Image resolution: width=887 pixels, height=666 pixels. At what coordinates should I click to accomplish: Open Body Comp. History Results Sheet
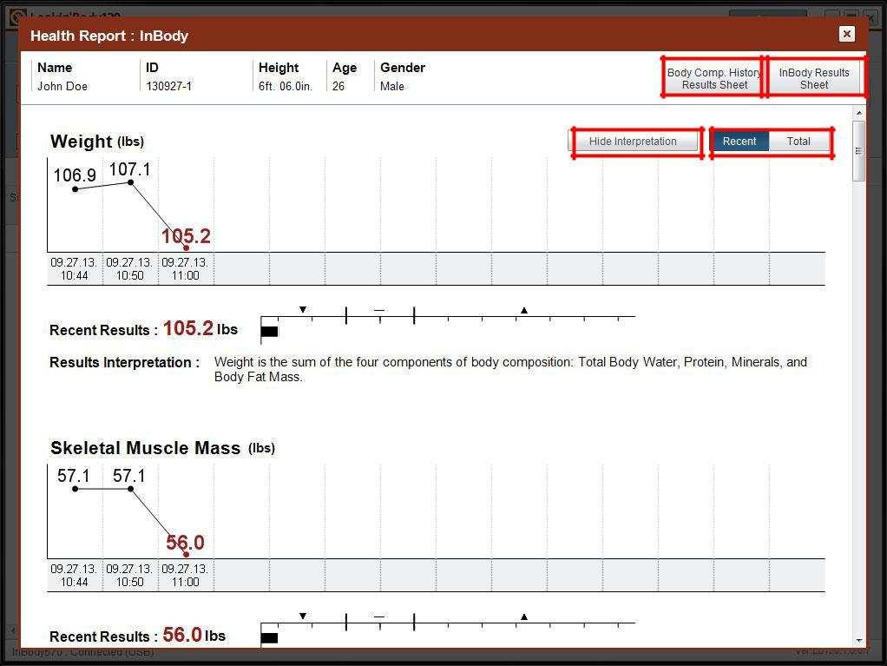point(714,78)
